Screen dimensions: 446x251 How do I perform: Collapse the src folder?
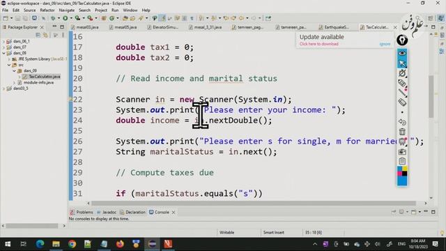(9, 65)
